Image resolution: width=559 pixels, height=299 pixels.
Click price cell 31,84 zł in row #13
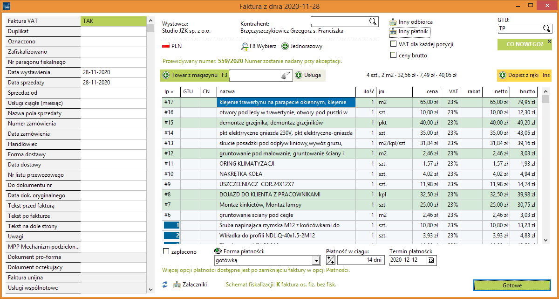(x=426, y=143)
